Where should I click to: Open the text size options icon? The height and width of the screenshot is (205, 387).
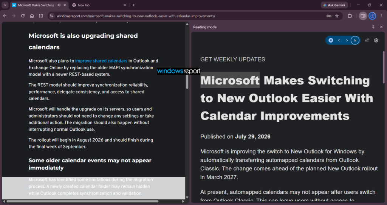pos(367,40)
